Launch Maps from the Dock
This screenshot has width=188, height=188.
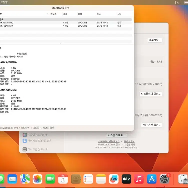point(25,179)
